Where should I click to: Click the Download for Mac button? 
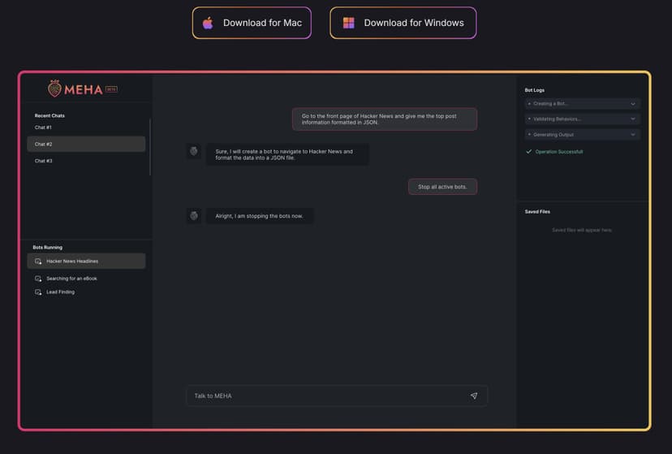point(252,23)
